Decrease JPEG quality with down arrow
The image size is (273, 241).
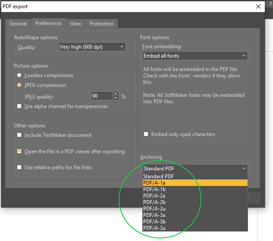[x=116, y=98]
